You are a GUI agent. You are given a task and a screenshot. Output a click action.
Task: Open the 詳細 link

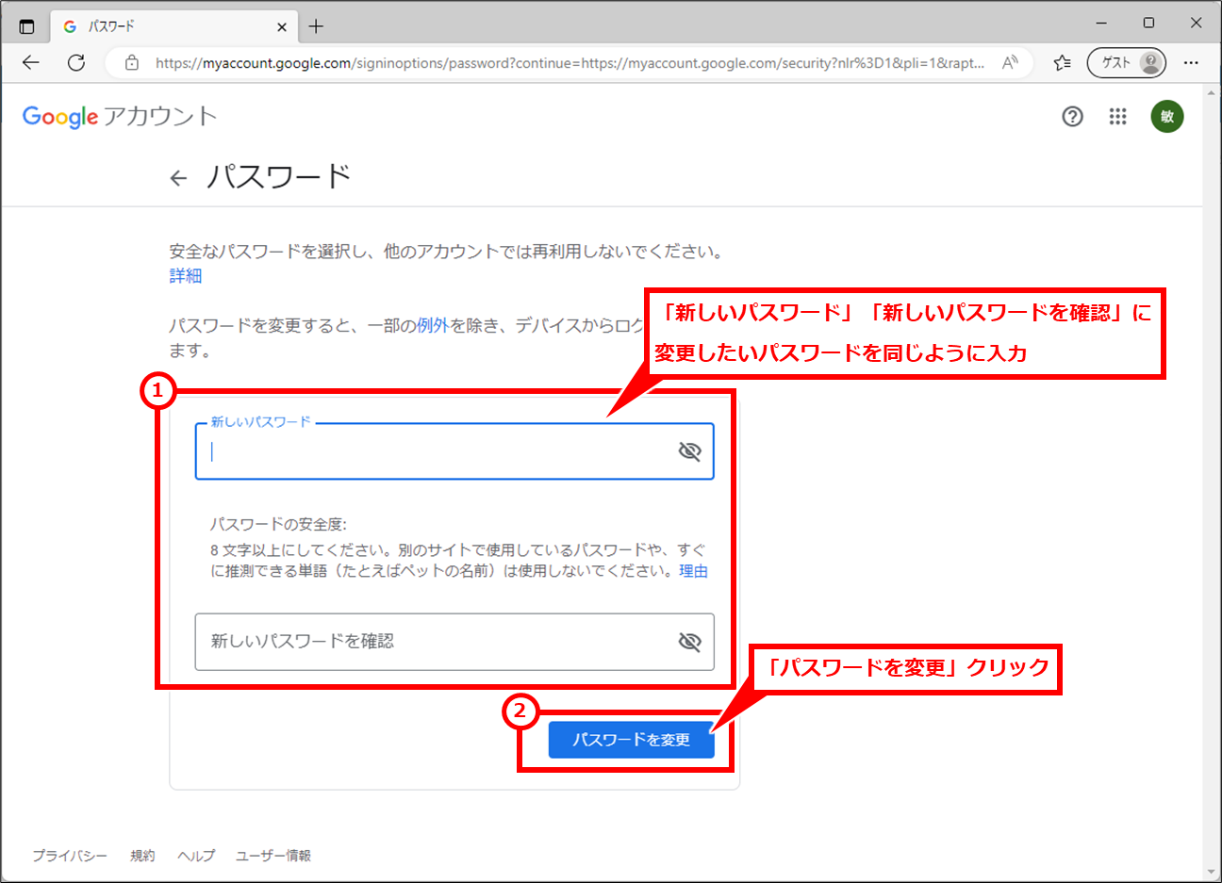[186, 276]
